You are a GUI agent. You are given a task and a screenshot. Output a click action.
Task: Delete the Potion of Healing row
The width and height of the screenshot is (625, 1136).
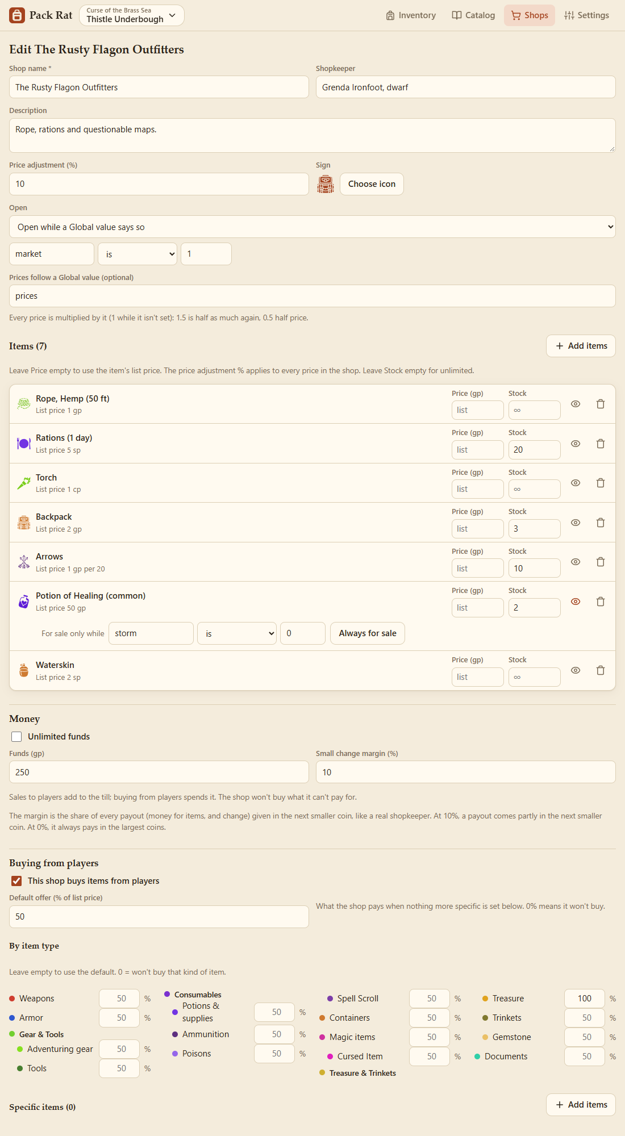(601, 602)
